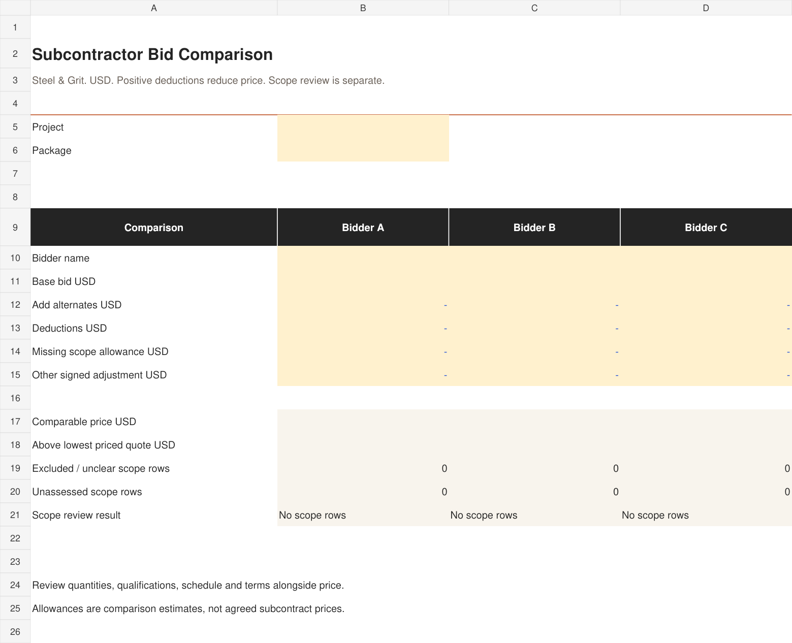Select Bidder B's Other signed adjustment cell
The image size is (792, 643).
click(x=534, y=375)
